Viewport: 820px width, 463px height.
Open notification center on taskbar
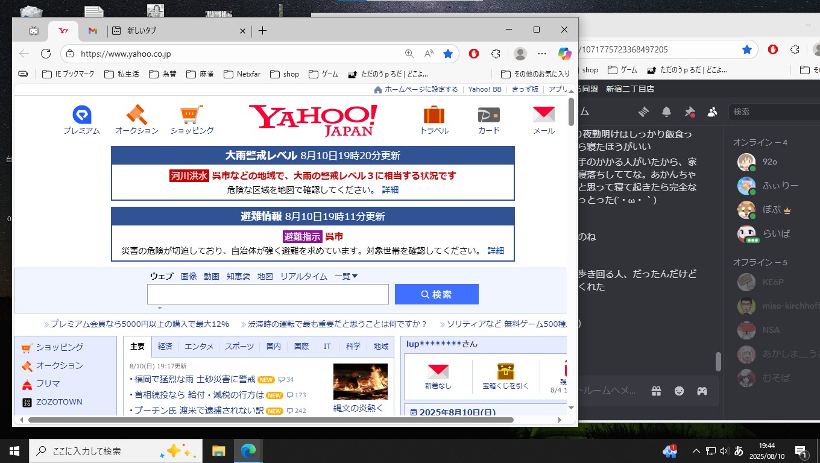(x=801, y=451)
